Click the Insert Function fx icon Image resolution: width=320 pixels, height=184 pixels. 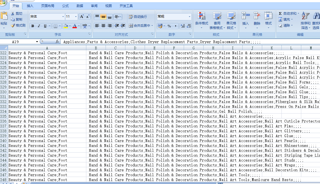coord(57,42)
